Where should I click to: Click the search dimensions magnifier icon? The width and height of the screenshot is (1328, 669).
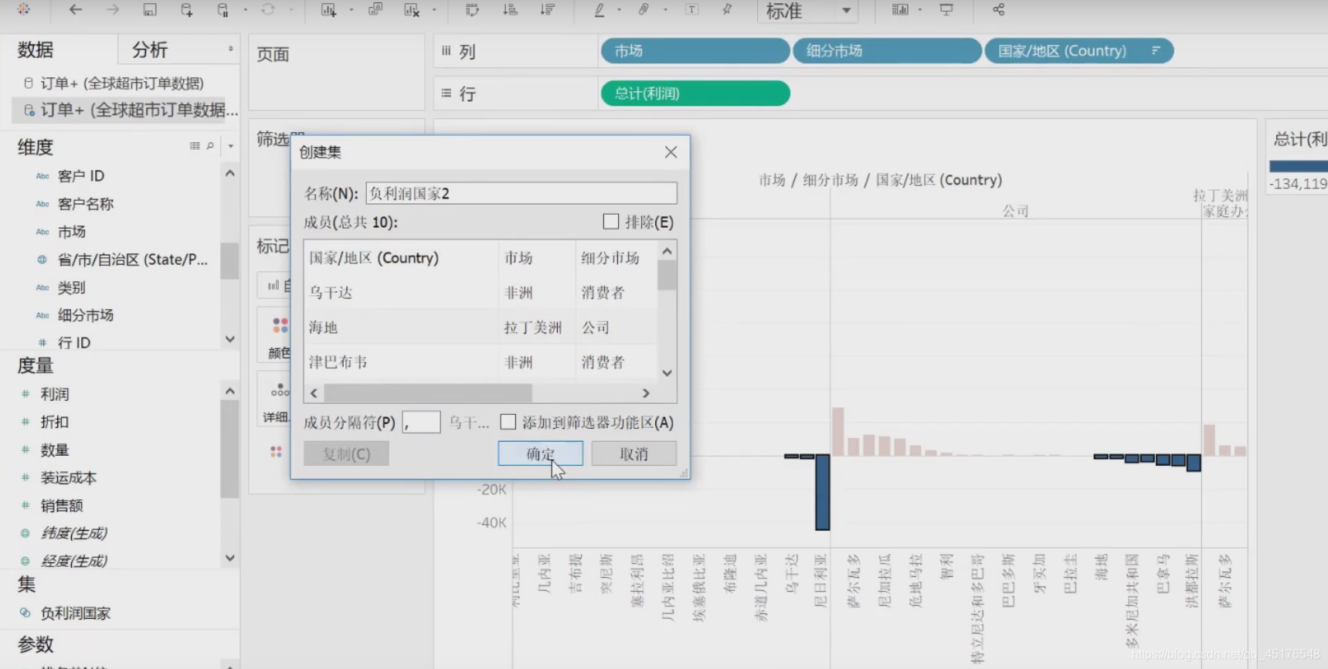coord(210,146)
